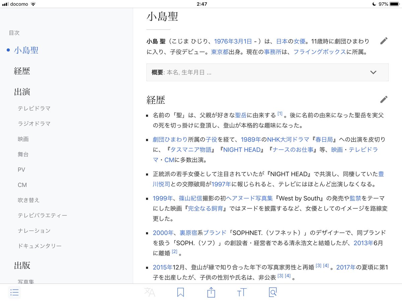Open the 2013年 link
This screenshot has height=301, width=402.
[363, 243]
